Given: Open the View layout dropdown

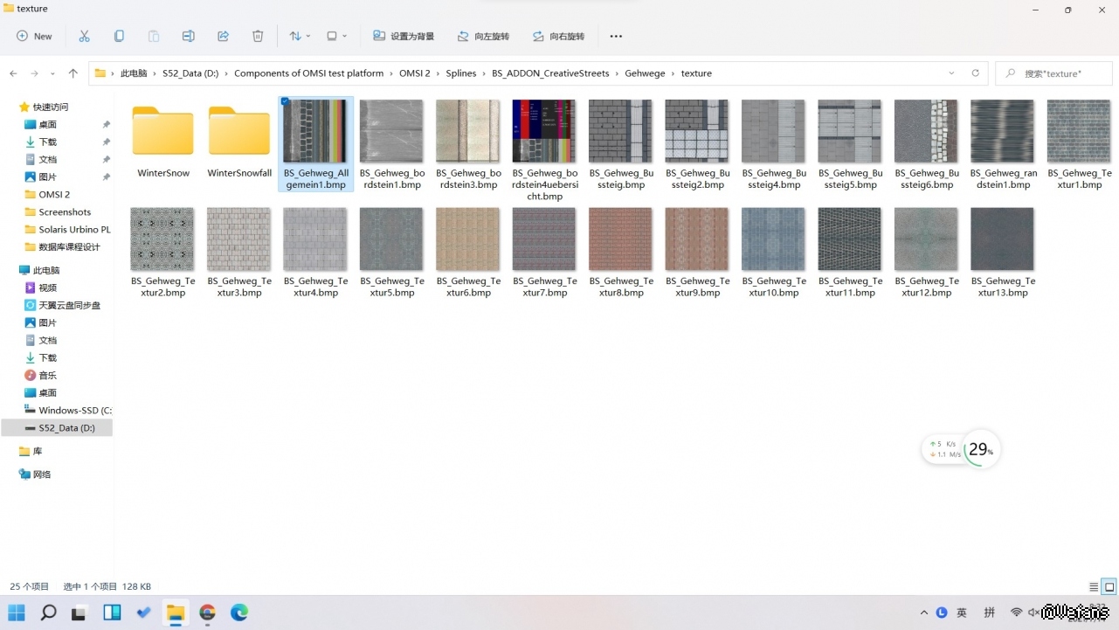Looking at the screenshot, I should point(336,36).
